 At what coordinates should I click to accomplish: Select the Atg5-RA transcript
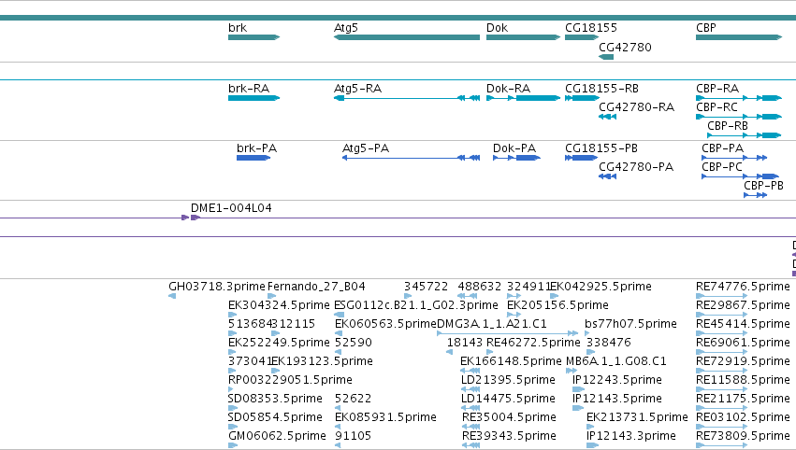[407, 98]
